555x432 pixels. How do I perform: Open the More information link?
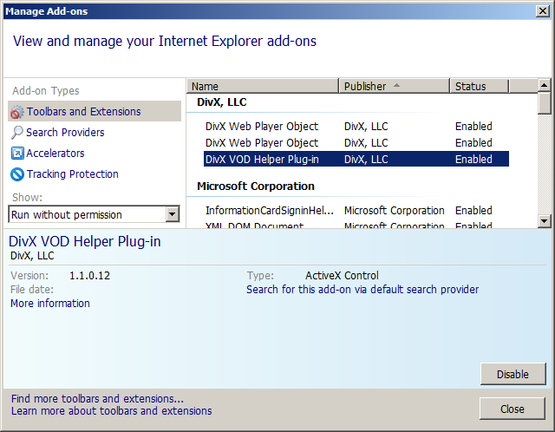(50, 304)
